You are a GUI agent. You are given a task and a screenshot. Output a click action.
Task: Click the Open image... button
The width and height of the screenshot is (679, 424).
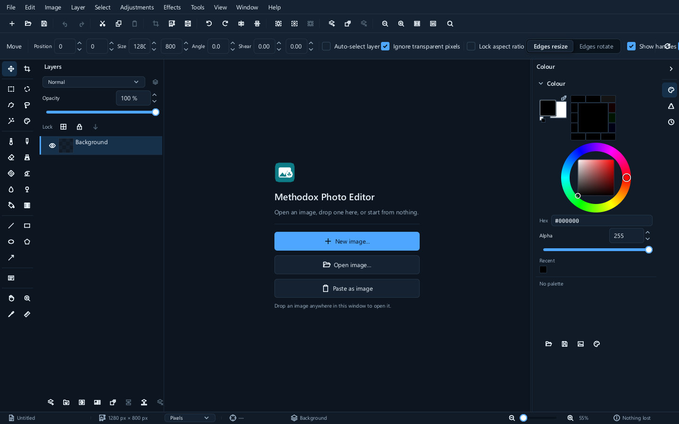tap(347, 265)
